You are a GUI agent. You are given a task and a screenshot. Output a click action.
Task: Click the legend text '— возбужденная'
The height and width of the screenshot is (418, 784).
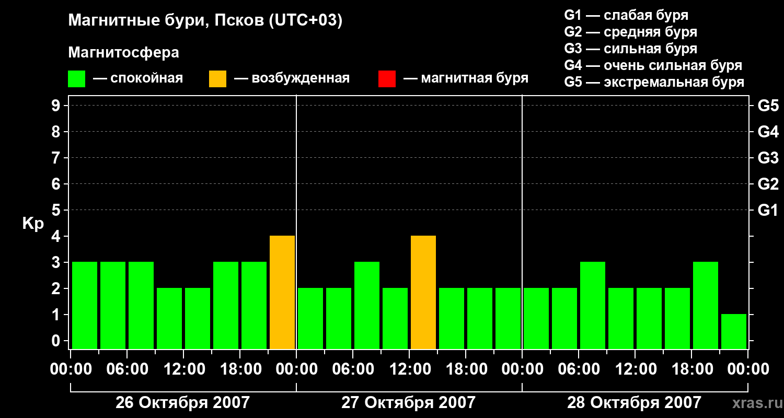point(292,79)
